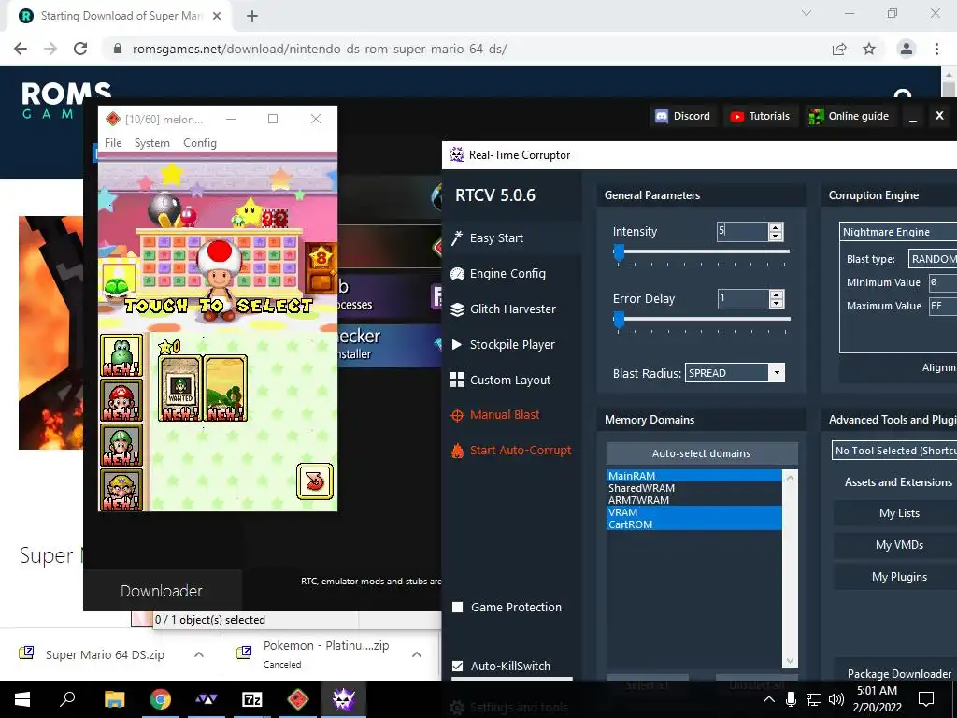Viewport: 957px width, 718px height.
Task: Disable Auto-KillSwitch checkbox
Action: tap(457, 666)
